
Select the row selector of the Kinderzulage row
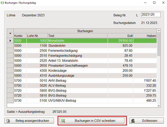10,71
